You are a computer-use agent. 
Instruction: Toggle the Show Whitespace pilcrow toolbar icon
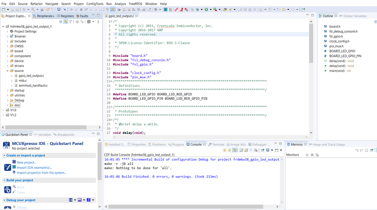pyautogui.click(x=255, y=9)
